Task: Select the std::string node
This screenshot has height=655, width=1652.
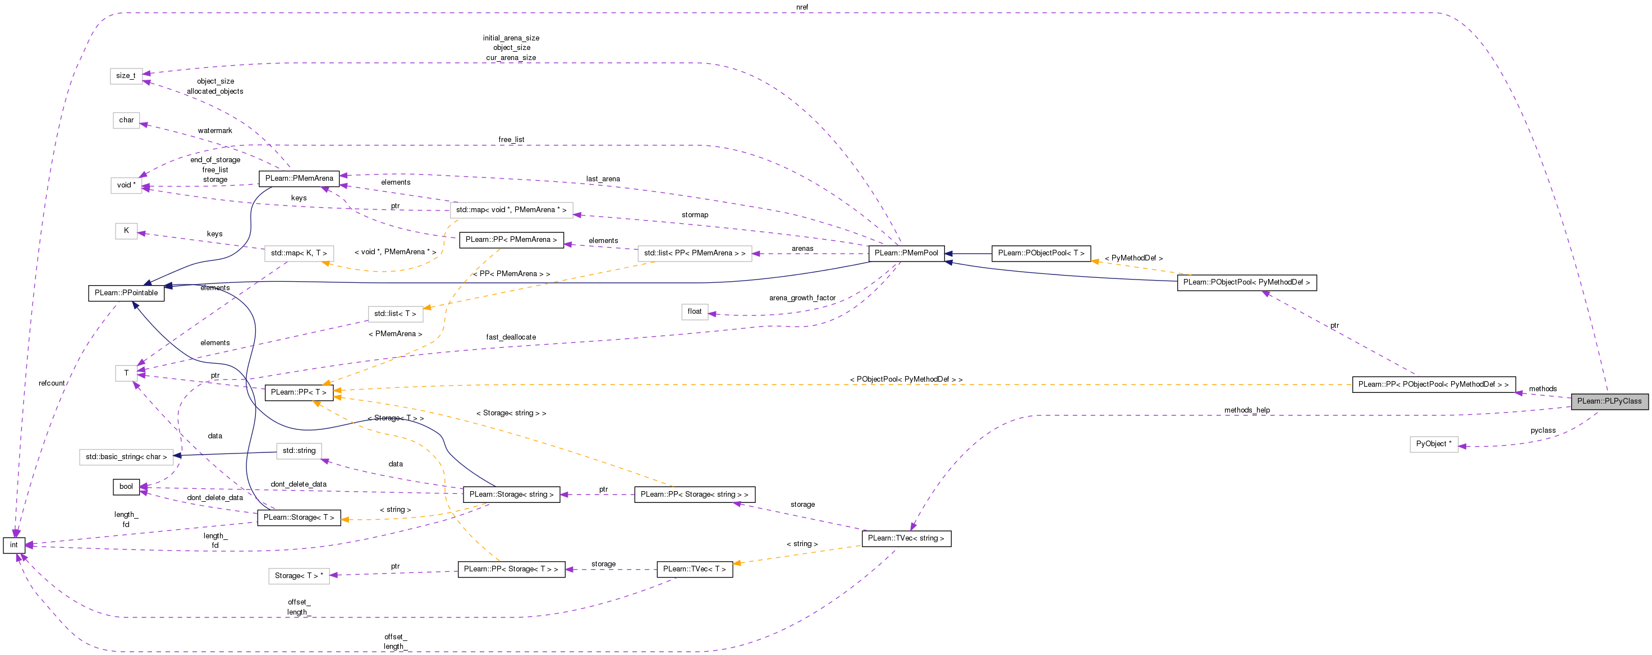Action: (x=299, y=450)
